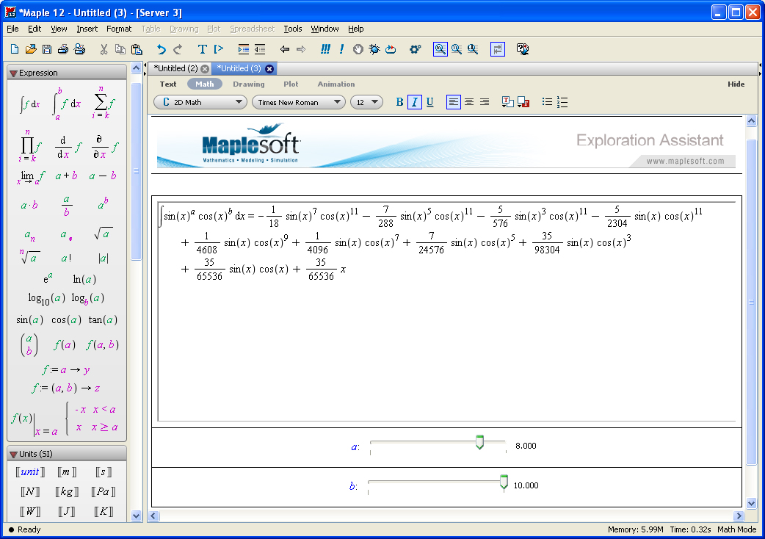Restart Maple server icon

tap(391, 48)
